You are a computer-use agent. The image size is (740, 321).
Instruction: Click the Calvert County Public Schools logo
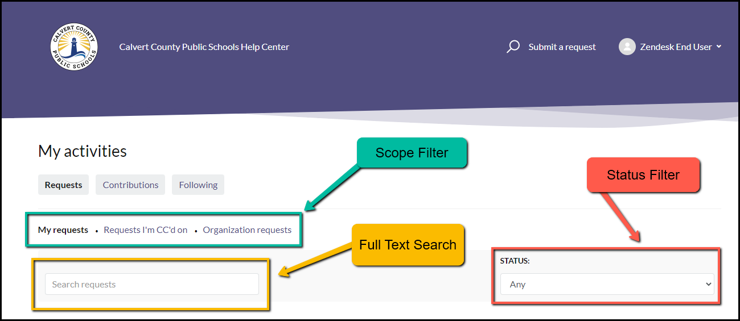pyautogui.click(x=73, y=47)
